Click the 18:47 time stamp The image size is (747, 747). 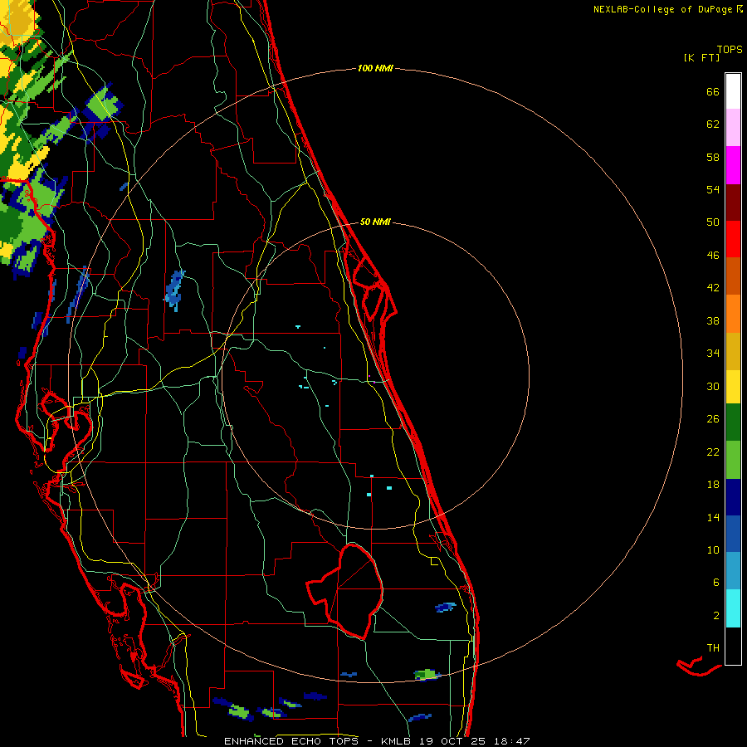point(510,741)
